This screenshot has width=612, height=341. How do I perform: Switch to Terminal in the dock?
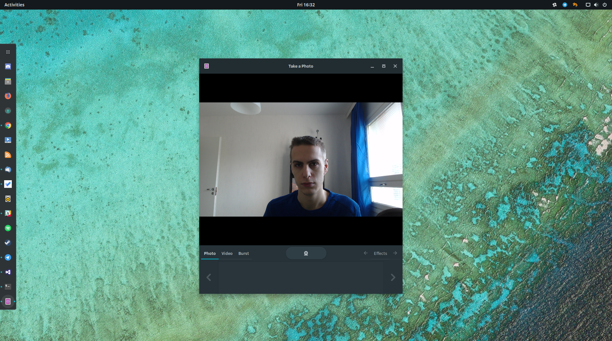8,286
